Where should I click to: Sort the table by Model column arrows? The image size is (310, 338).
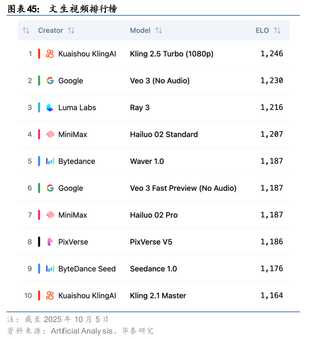(159, 31)
